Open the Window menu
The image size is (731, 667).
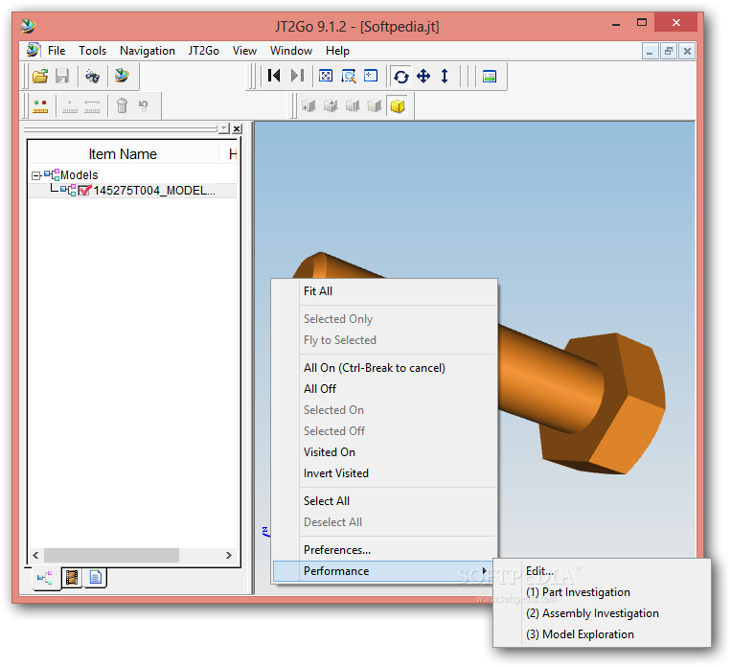[291, 51]
